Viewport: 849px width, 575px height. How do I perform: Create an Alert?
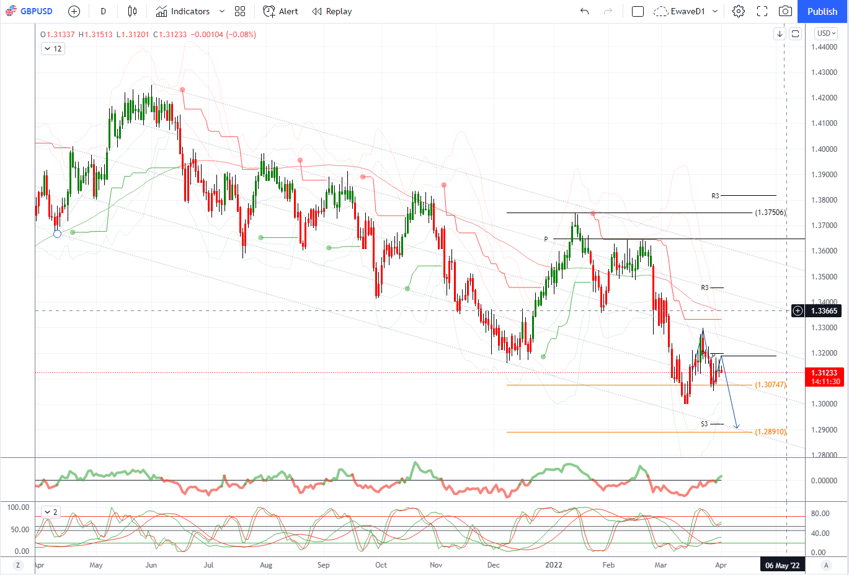click(x=281, y=11)
